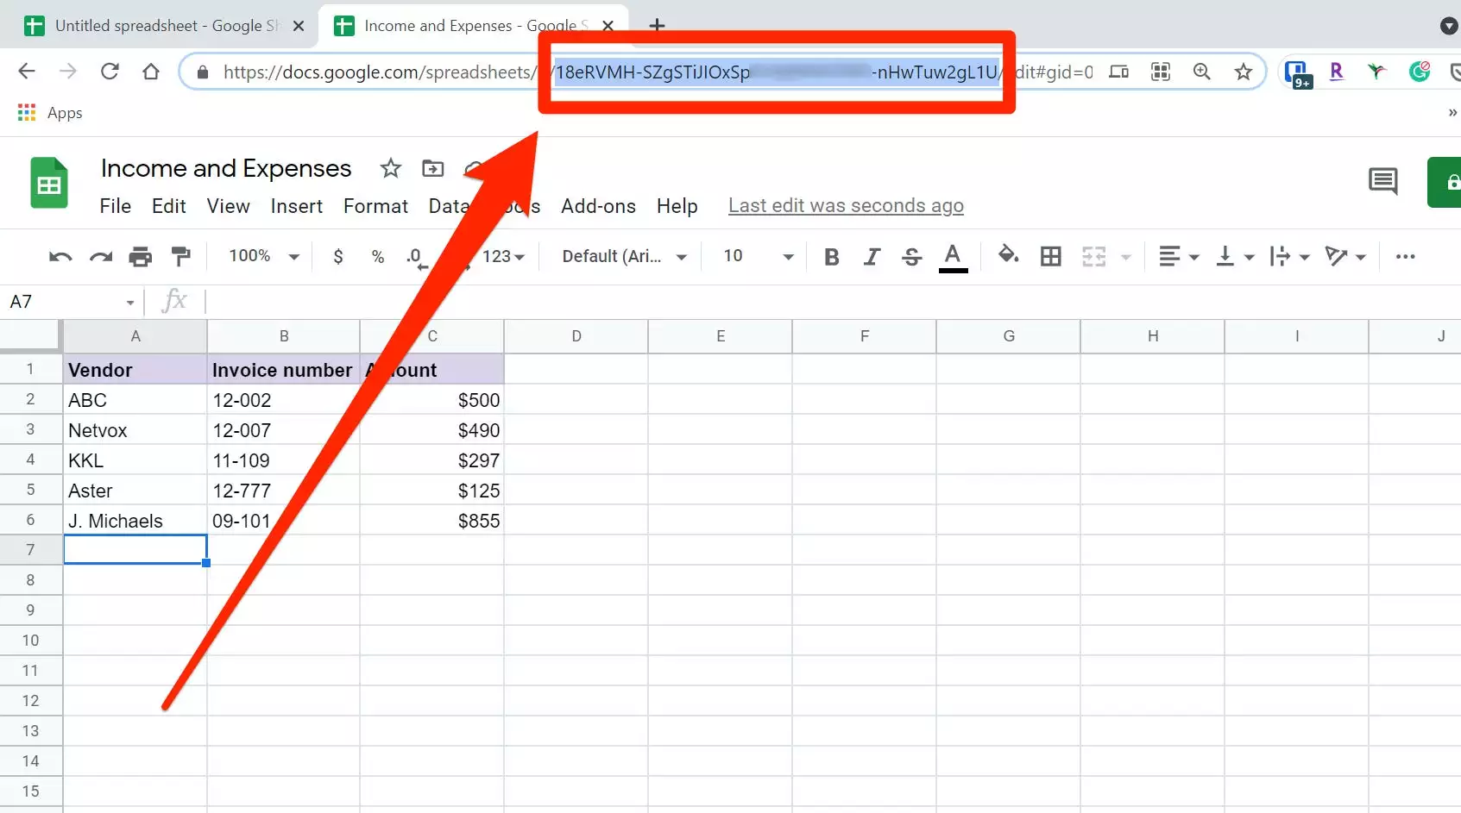This screenshot has width=1461, height=813.
Task: Select cell containing 12-777
Action: point(284,491)
